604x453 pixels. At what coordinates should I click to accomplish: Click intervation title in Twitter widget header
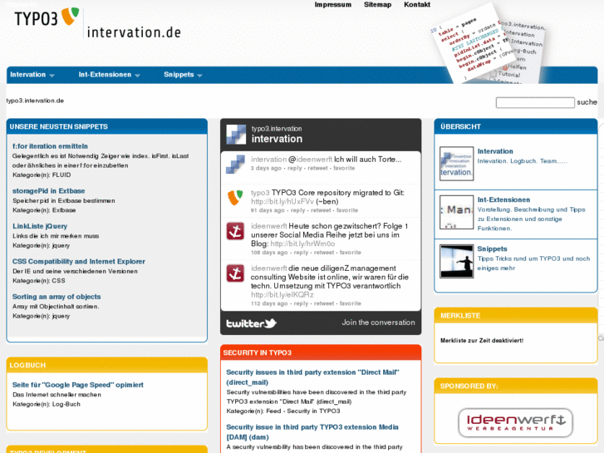[277, 139]
